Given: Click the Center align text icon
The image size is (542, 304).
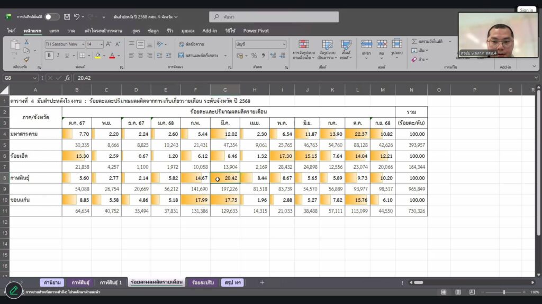Looking at the screenshot, I should click(141, 55).
